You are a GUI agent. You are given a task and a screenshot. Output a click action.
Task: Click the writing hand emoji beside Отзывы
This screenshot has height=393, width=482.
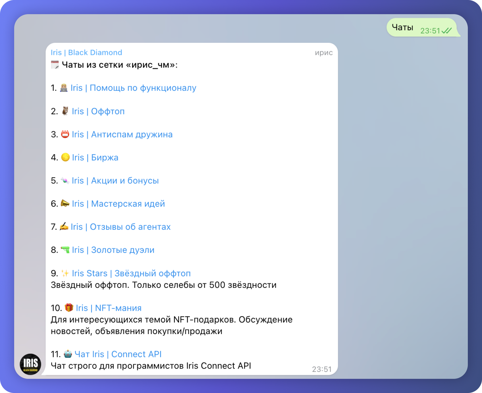(64, 226)
